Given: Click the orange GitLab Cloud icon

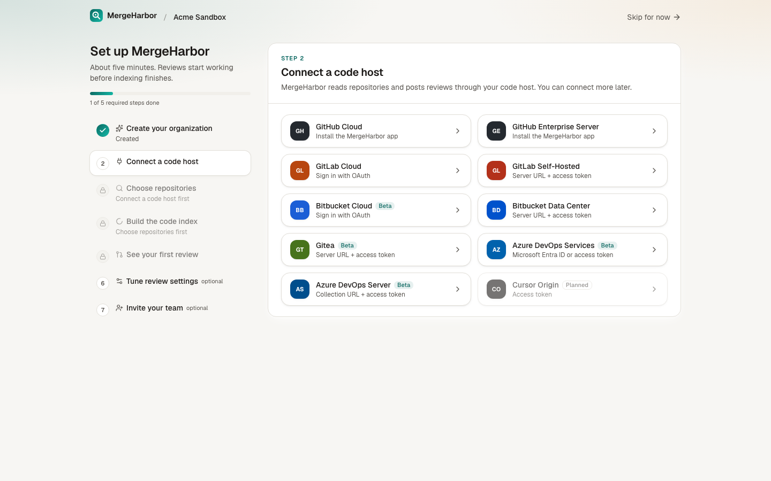Looking at the screenshot, I should (x=300, y=170).
